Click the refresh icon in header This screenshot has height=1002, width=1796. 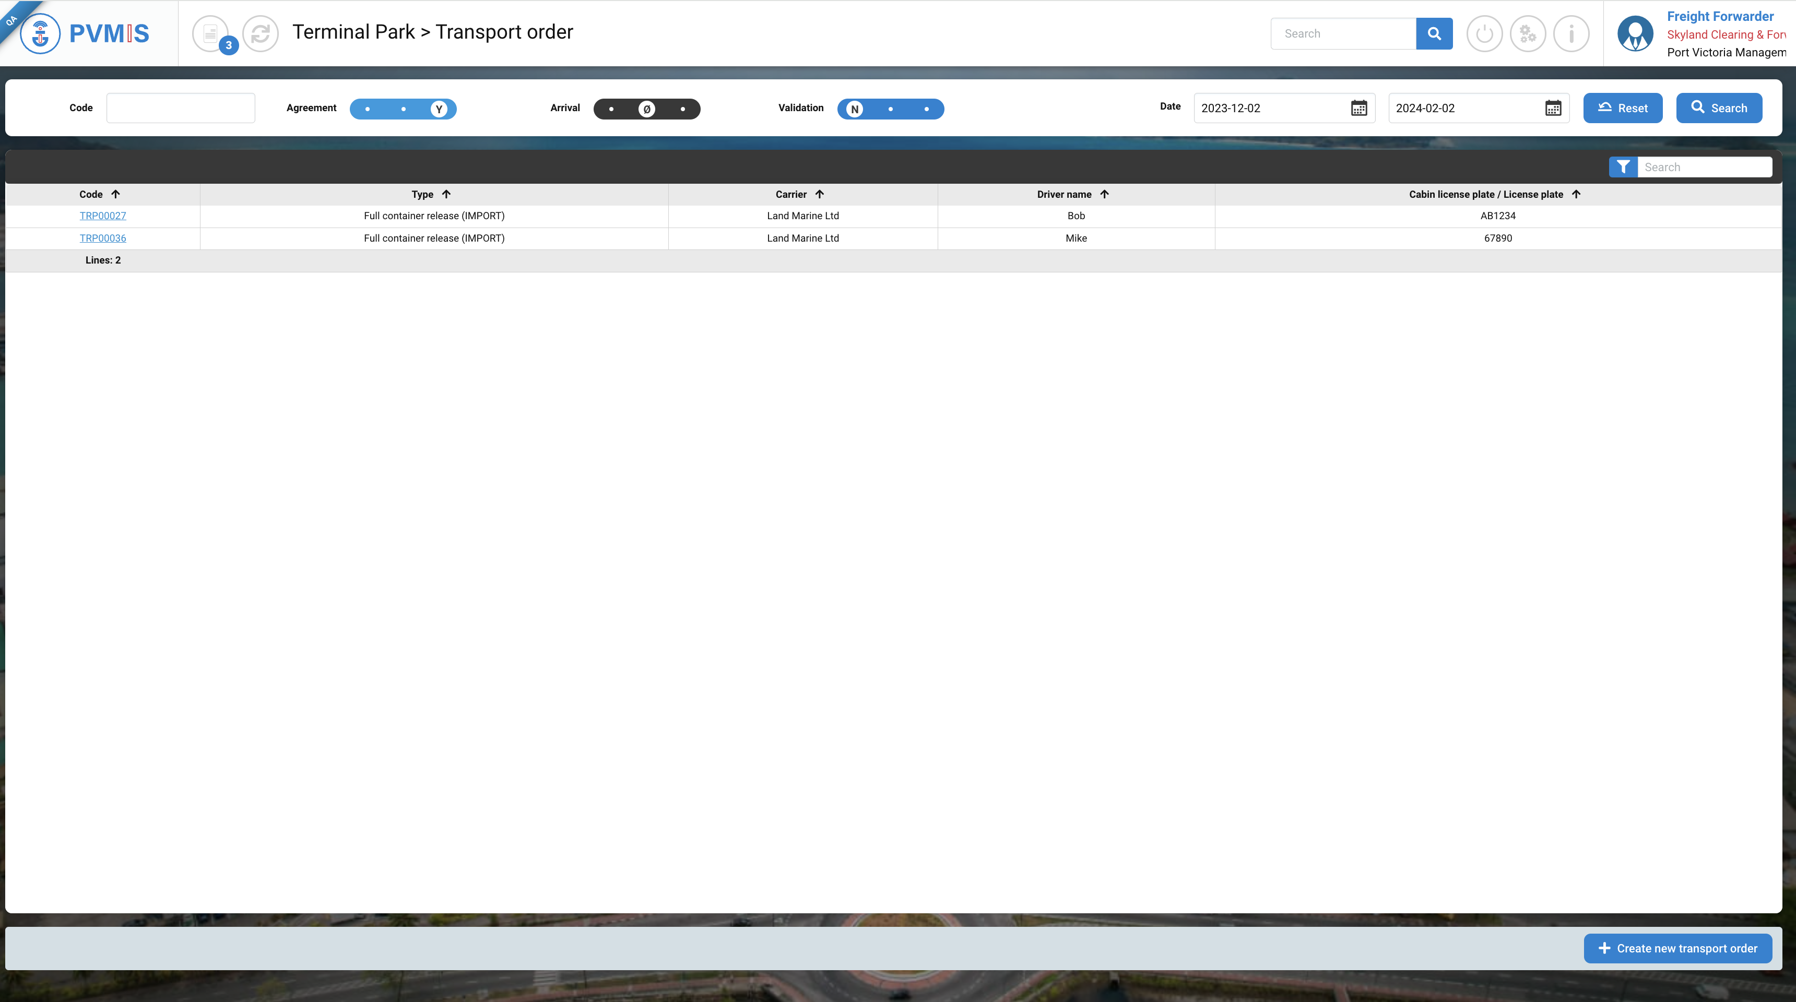[261, 33]
